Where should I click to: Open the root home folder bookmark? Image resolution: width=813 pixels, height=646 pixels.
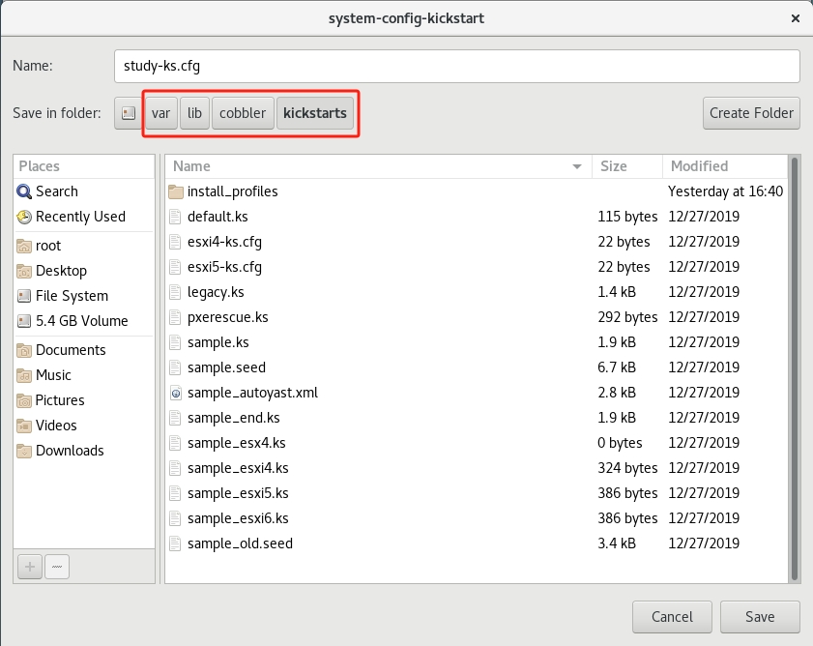(47, 246)
